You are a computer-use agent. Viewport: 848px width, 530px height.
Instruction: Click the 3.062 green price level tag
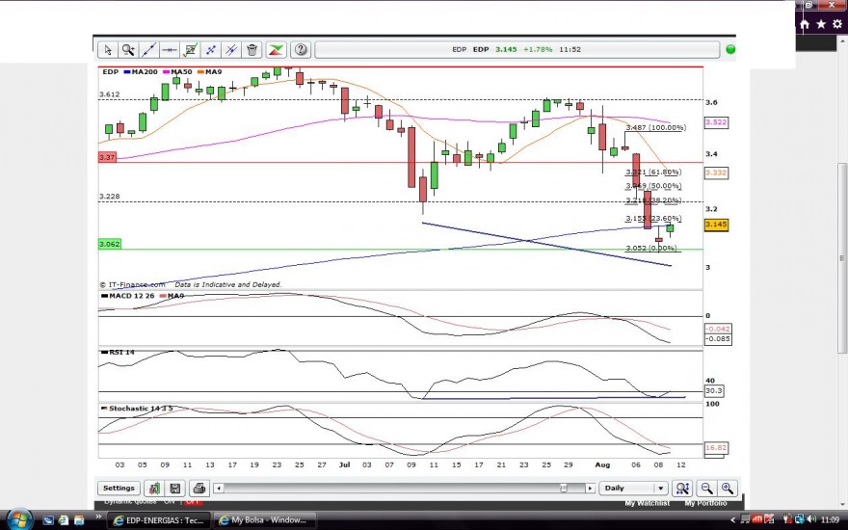click(x=110, y=245)
